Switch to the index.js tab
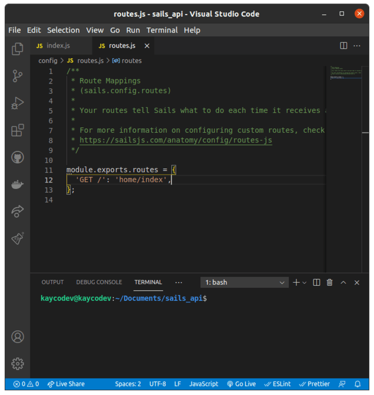Image resolution: width=374 pixels, height=395 pixels. click(x=61, y=45)
